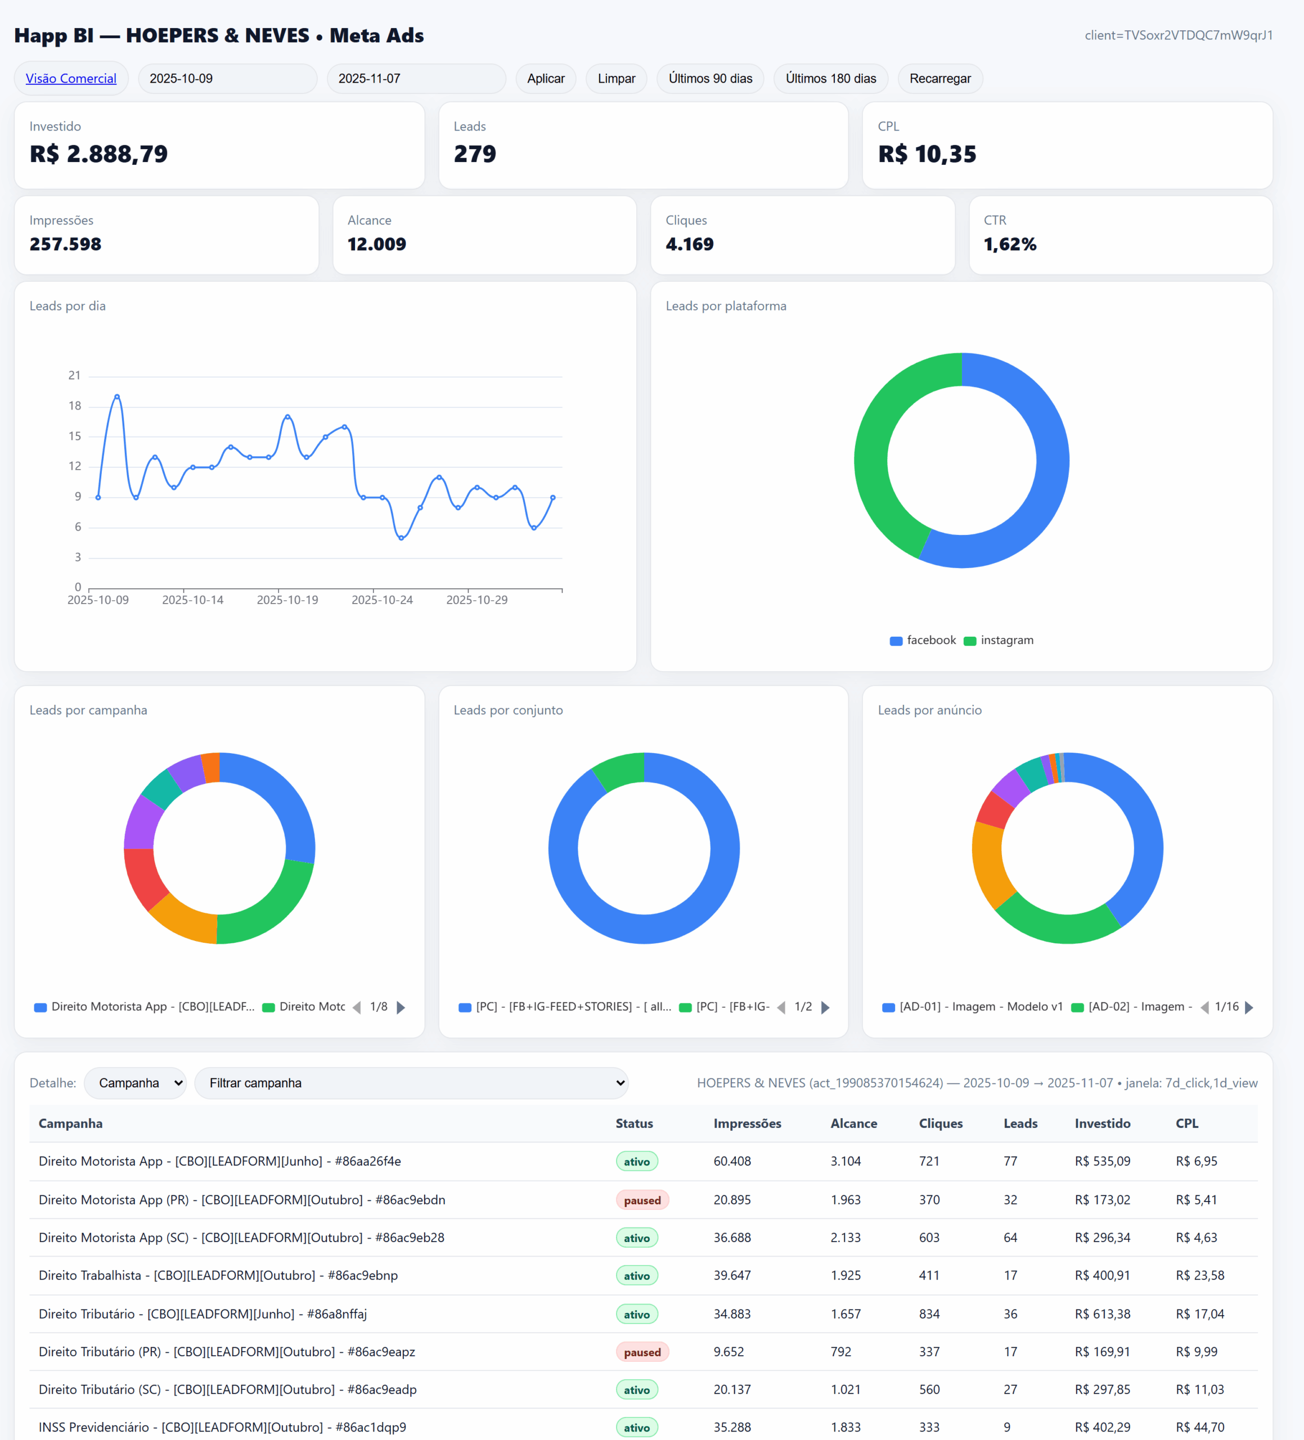
Task: Expand the Filtrar campanha dropdown
Action: pyautogui.click(x=411, y=1083)
